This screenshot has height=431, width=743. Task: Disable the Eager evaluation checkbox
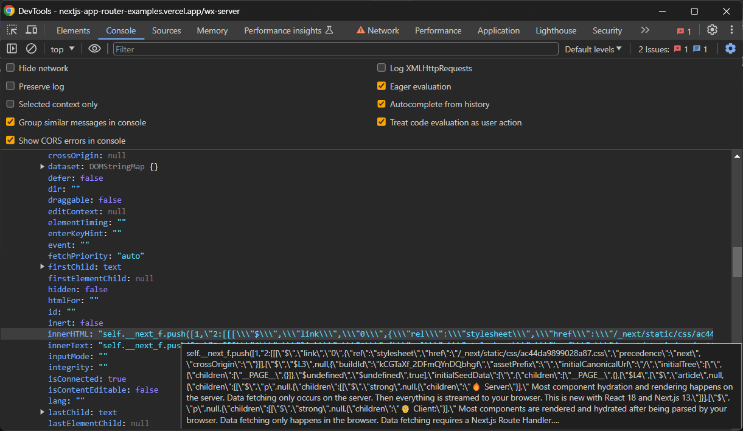pos(382,86)
